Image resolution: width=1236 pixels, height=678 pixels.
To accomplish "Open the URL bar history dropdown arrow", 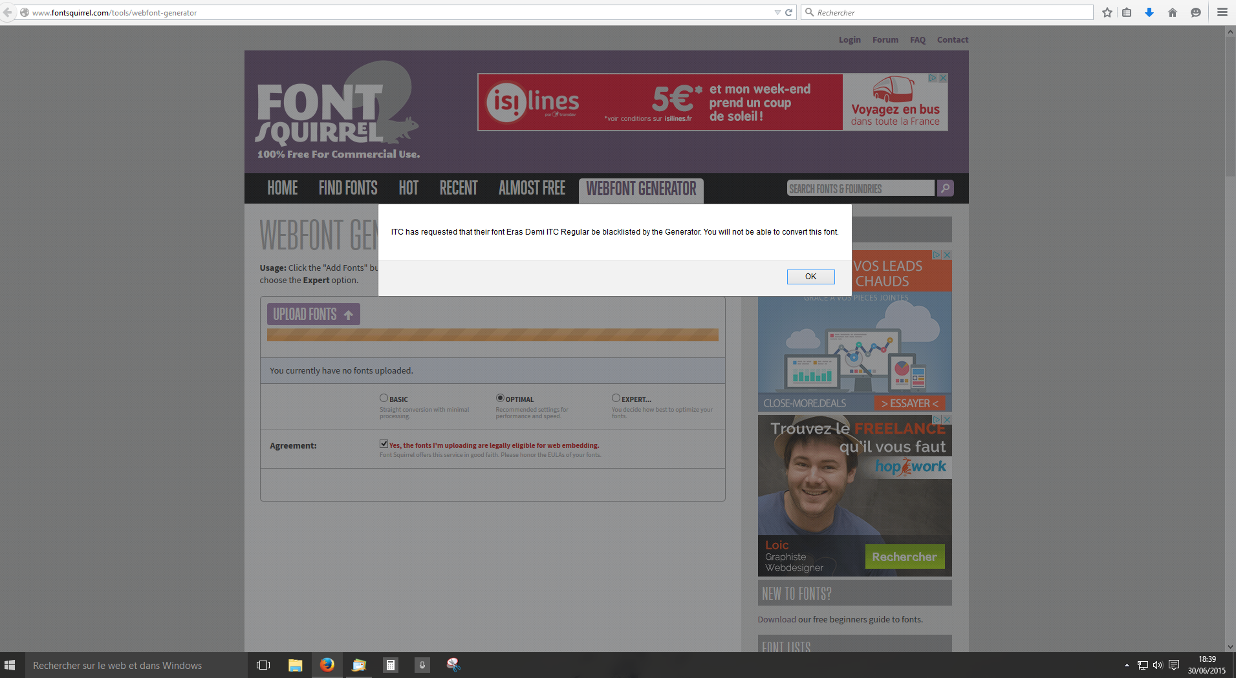I will click(777, 12).
